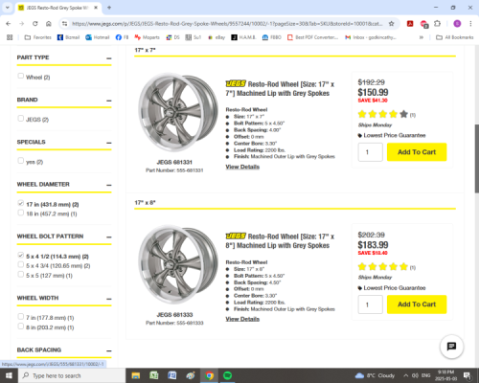
Task: View site information icon in address bar
Action: (65, 24)
